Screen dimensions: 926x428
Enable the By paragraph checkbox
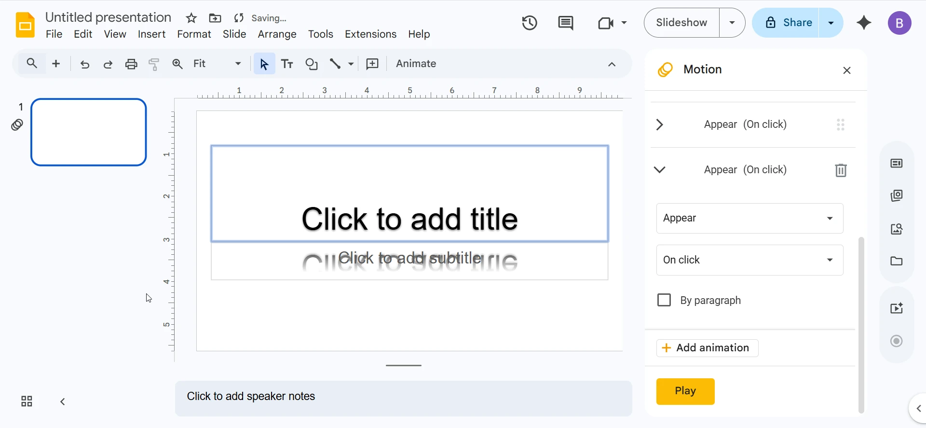click(664, 300)
